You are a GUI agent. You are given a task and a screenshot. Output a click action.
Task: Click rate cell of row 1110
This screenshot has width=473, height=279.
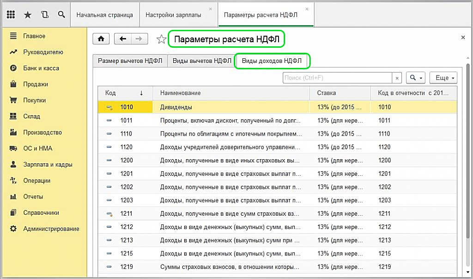(340, 134)
